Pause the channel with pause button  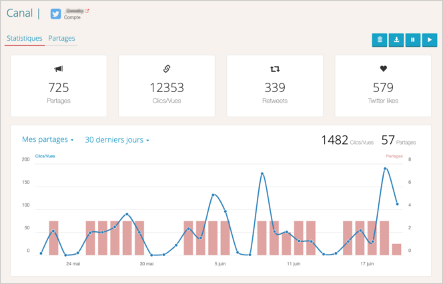coord(413,40)
